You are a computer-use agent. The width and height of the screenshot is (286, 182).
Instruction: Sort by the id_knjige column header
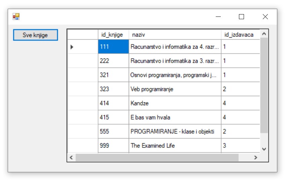click(x=114, y=35)
